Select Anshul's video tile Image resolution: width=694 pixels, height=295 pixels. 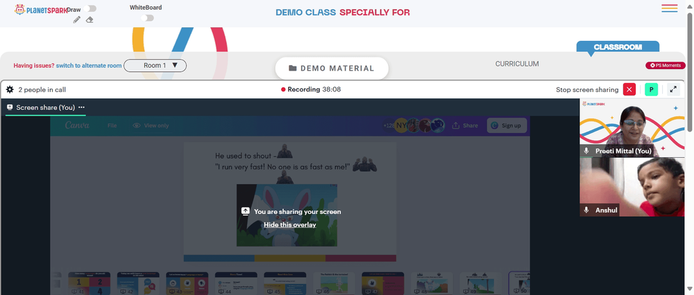[632, 187]
